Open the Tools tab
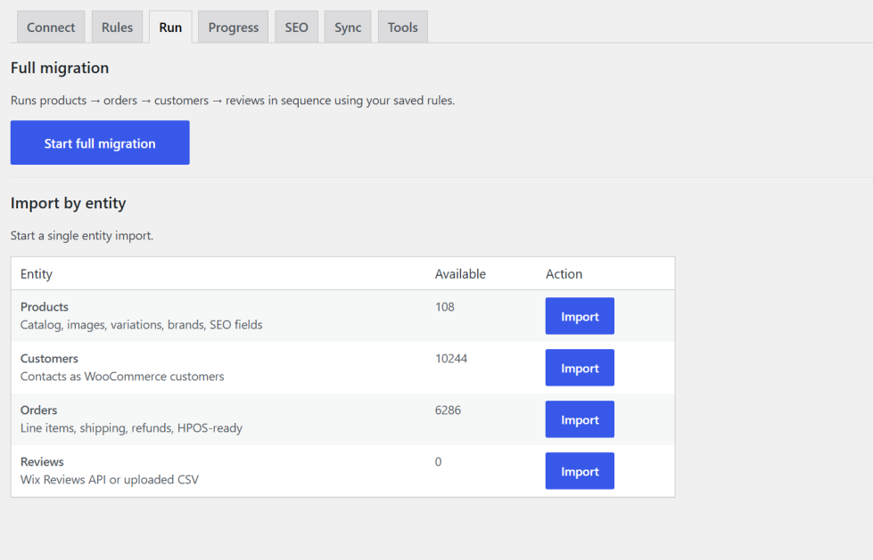 click(402, 27)
